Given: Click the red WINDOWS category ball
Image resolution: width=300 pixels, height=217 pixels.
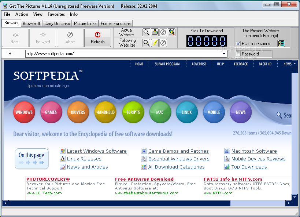Looking at the screenshot, I should (24, 112).
